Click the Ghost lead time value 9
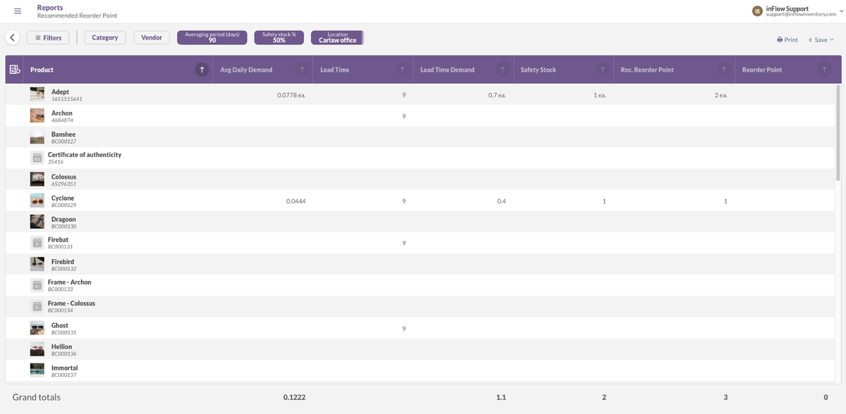Viewport: 846px width, 414px height. pyautogui.click(x=404, y=328)
